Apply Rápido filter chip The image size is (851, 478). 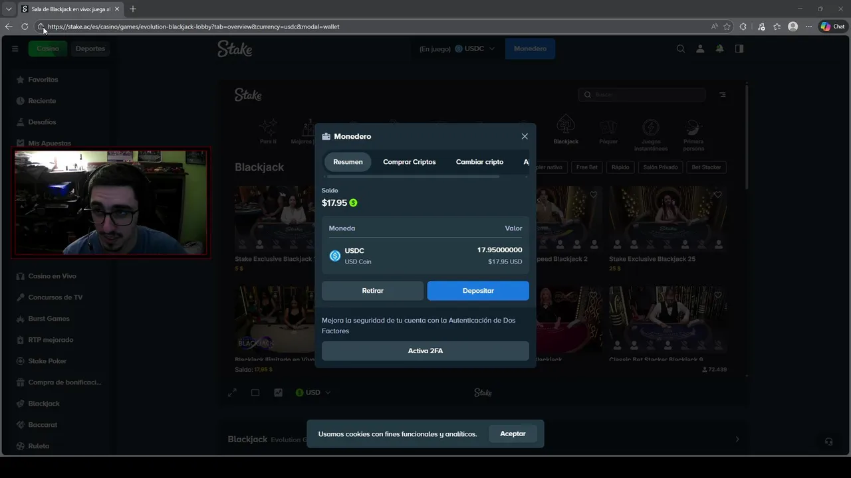(620, 167)
